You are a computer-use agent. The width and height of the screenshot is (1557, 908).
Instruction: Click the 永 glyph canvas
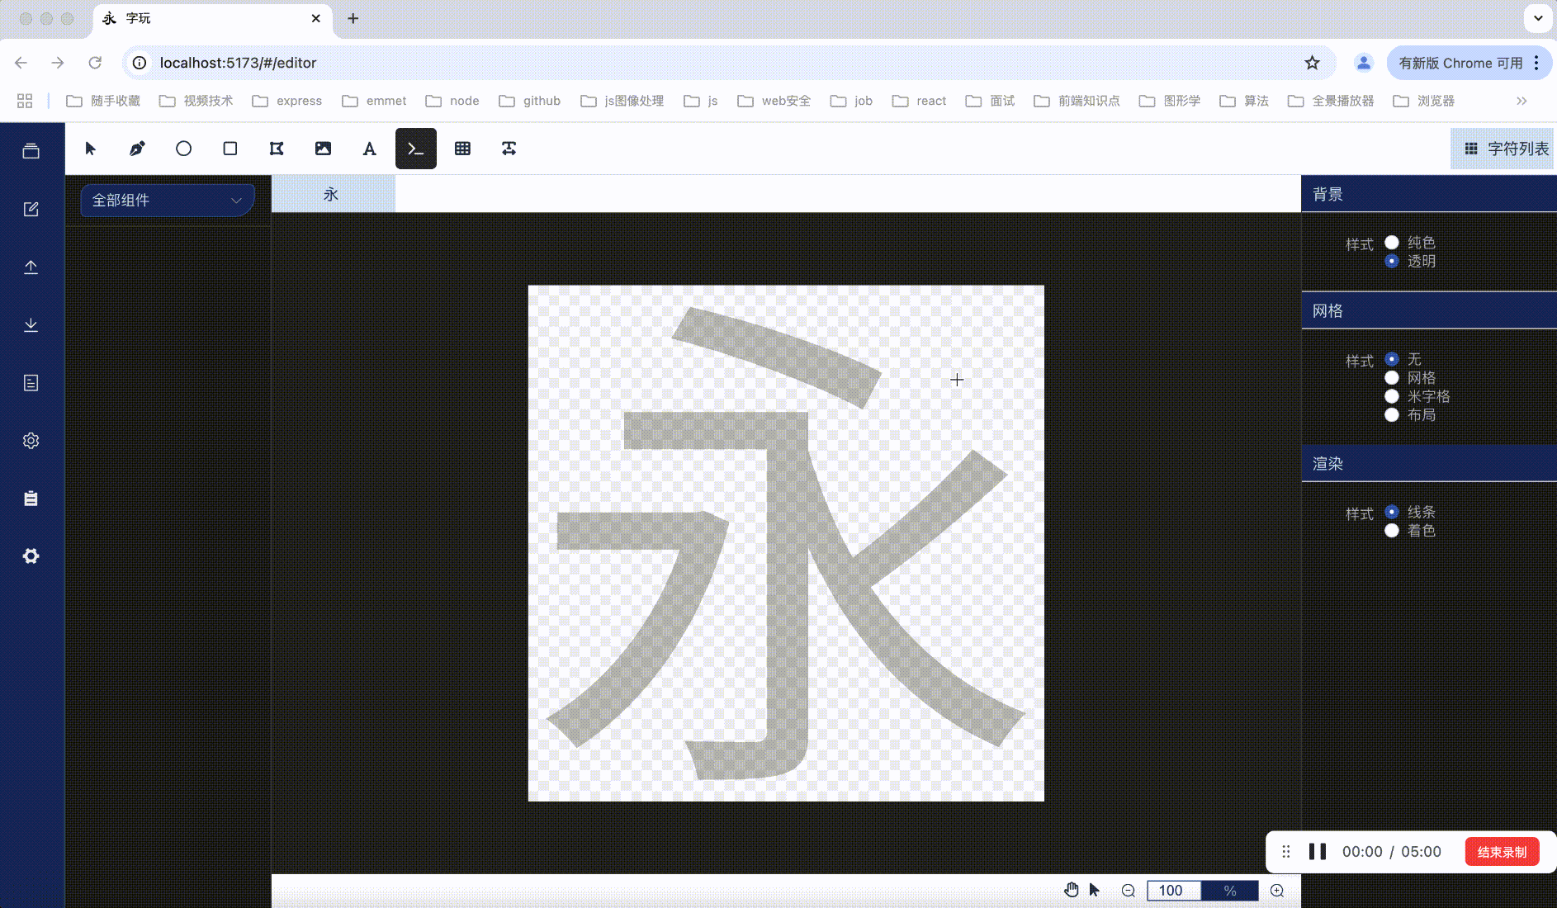(786, 543)
